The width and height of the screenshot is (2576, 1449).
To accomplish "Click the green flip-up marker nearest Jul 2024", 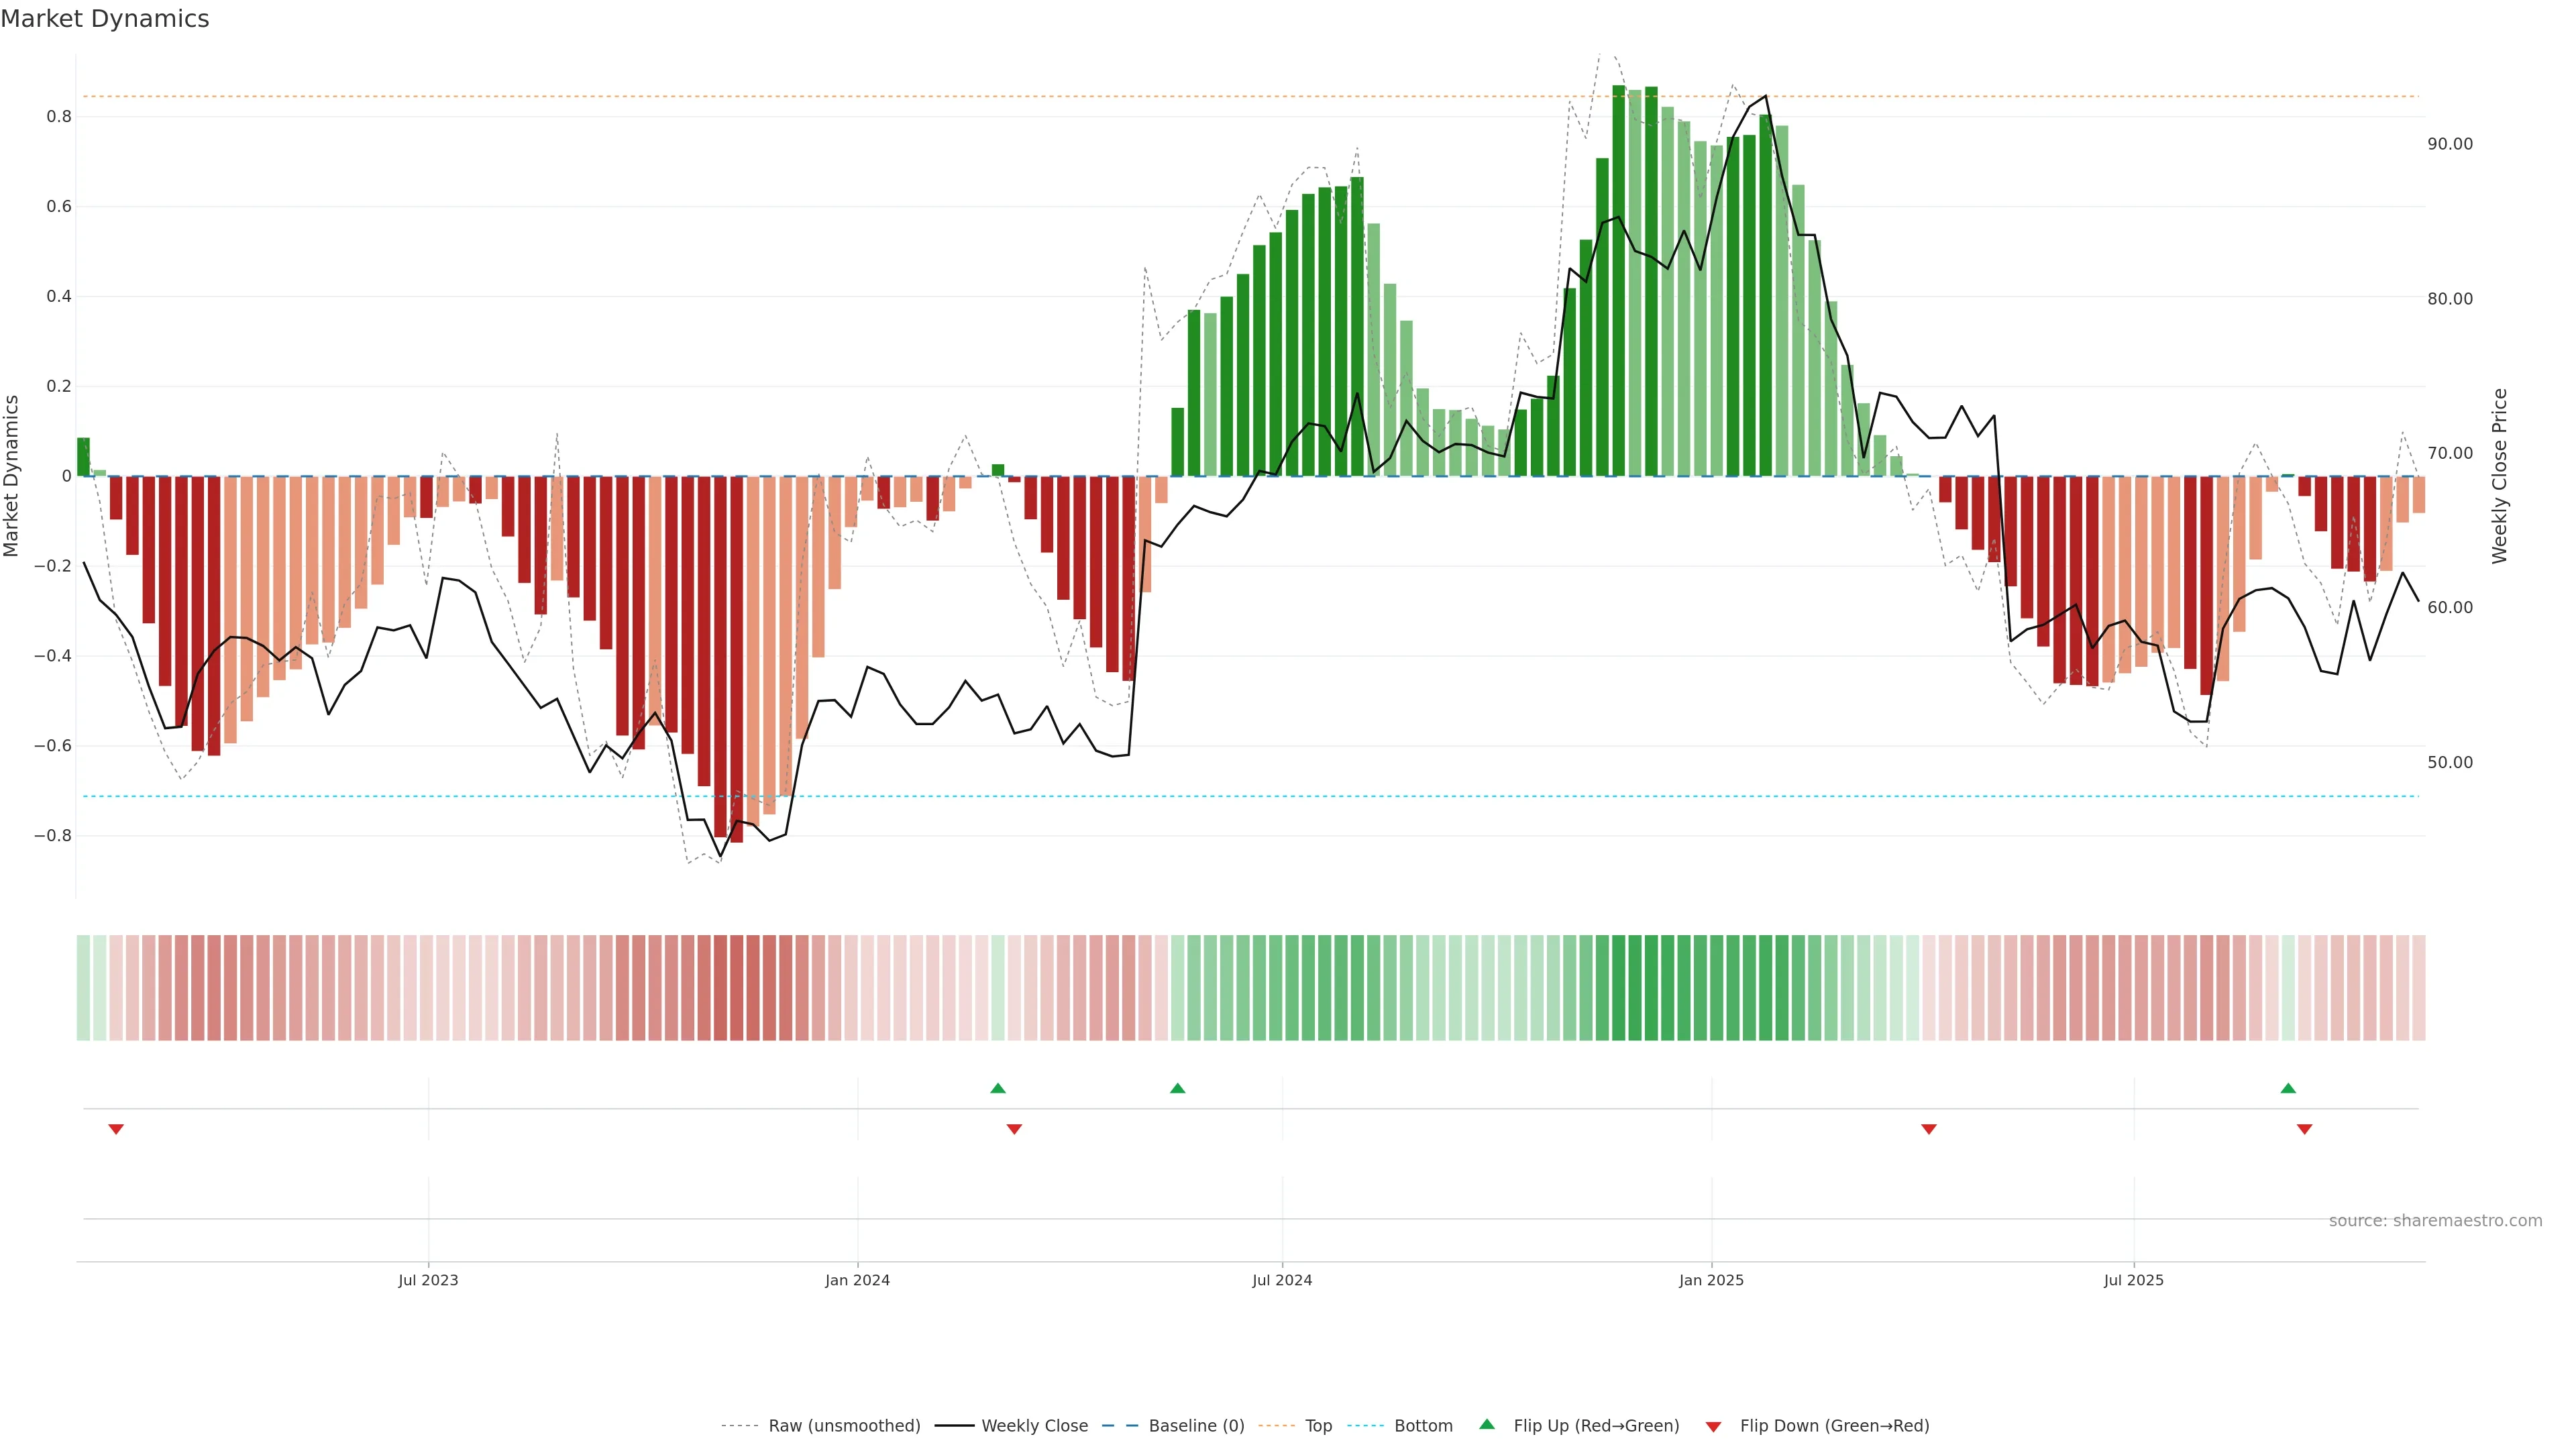I will pos(1177,1088).
